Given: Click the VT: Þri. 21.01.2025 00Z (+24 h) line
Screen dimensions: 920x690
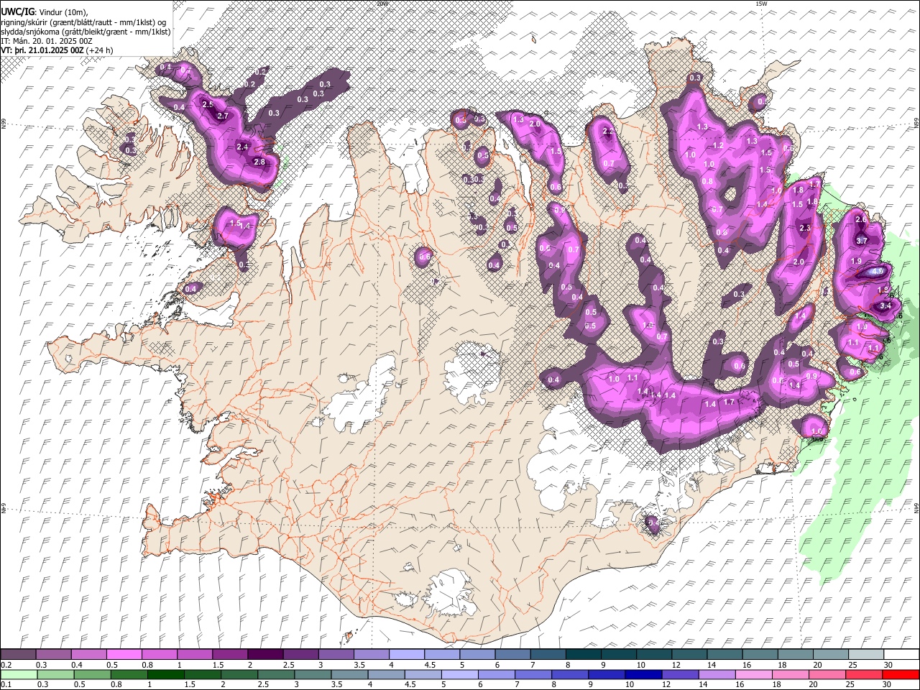Looking at the screenshot, I should [x=57, y=51].
